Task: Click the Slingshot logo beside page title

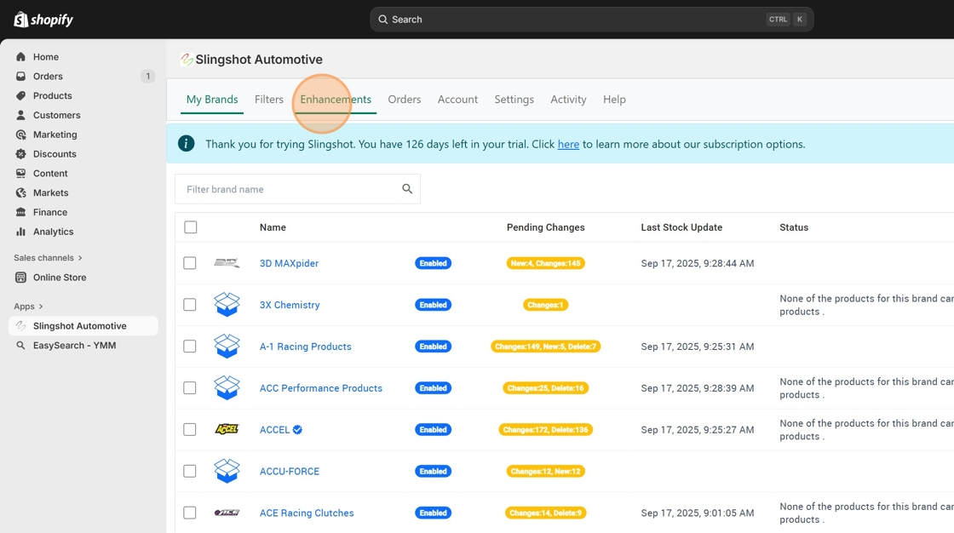Action: [x=187, y=60]
